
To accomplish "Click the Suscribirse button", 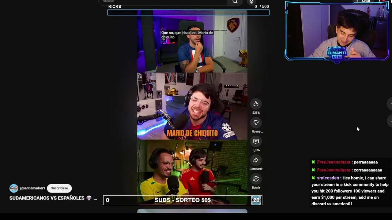I will point(59,188).
